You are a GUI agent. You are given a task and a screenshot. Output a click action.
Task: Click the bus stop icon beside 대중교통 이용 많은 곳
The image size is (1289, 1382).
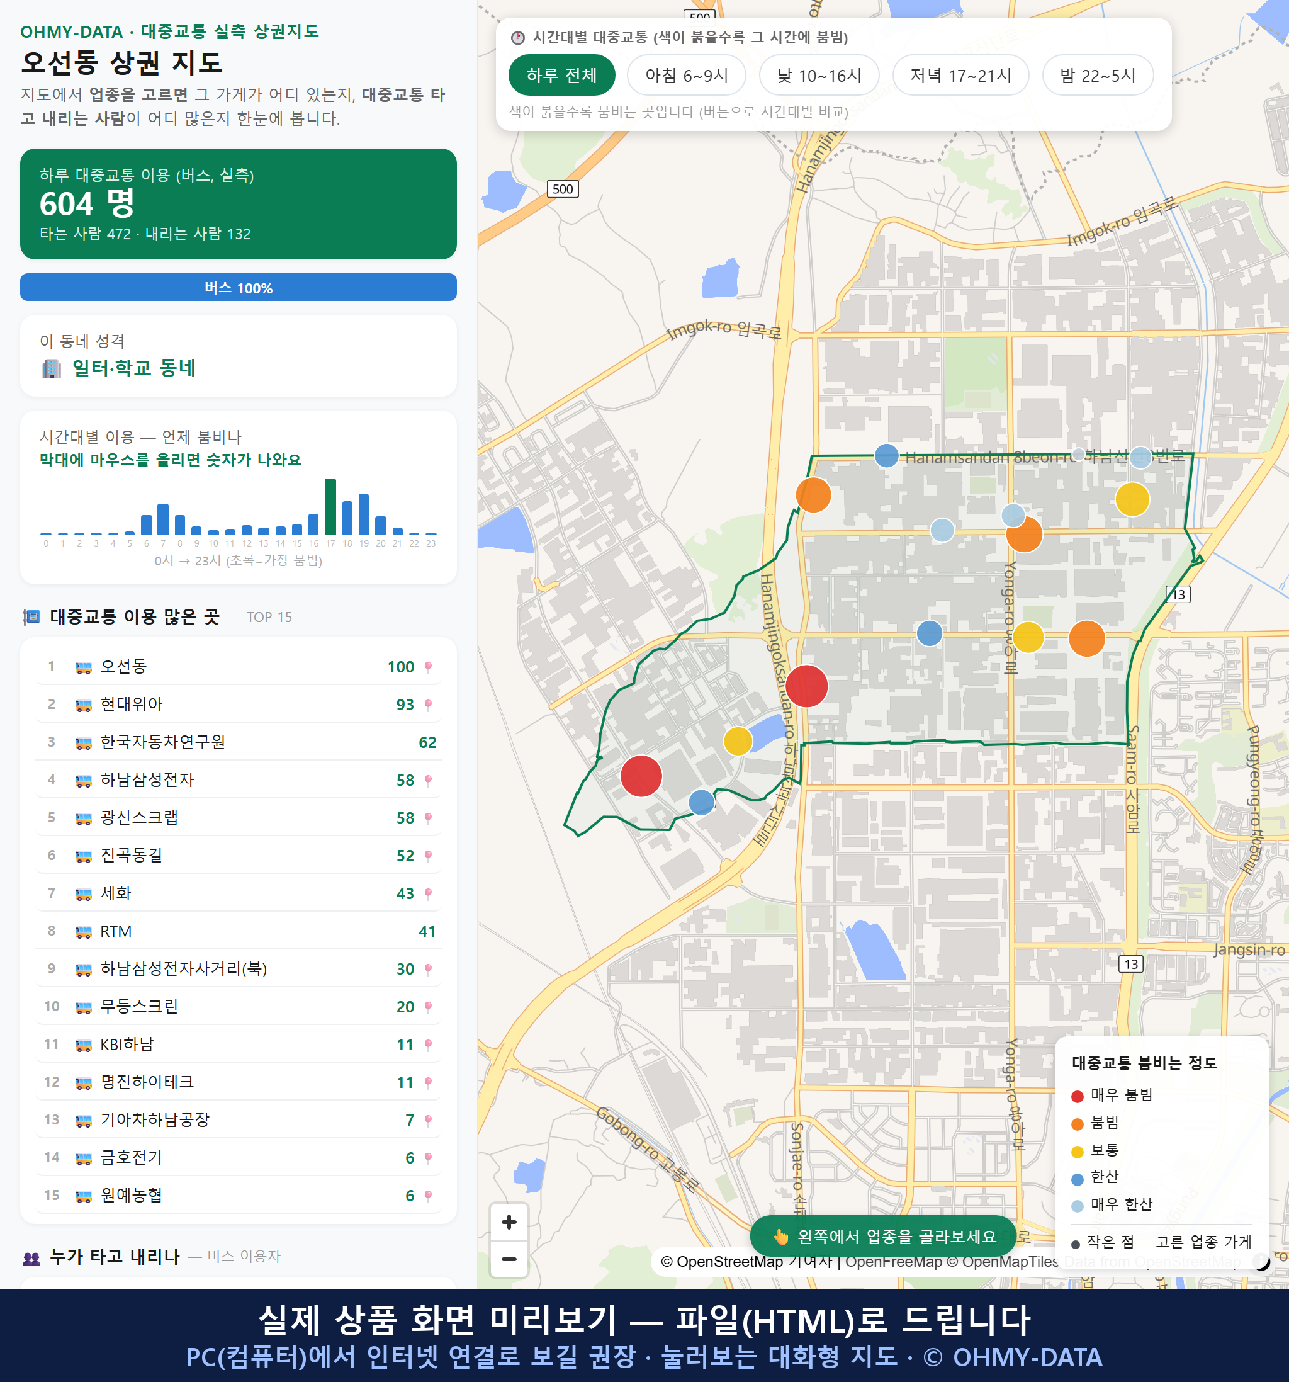(x=32, y=616)
